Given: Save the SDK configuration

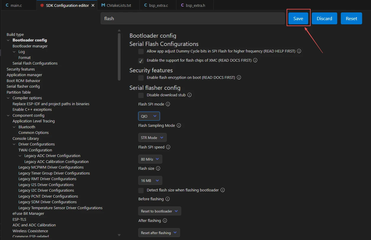Looking at the screenshot, I should point(298,18).
